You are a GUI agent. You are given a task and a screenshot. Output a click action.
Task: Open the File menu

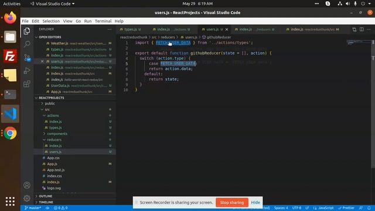pos(25,21)
